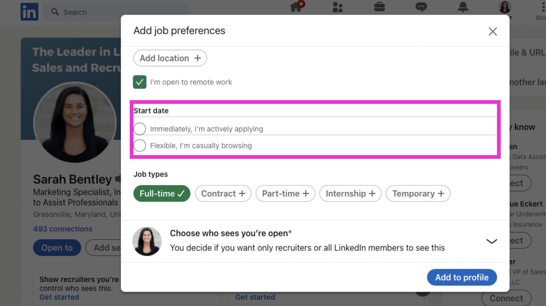
Task: Deselect the Full-time job type
Action: (x=162, y=194)
